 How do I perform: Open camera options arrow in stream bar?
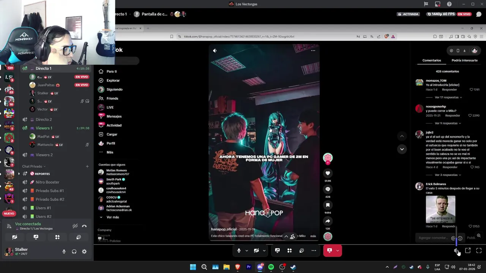[264, 251]
